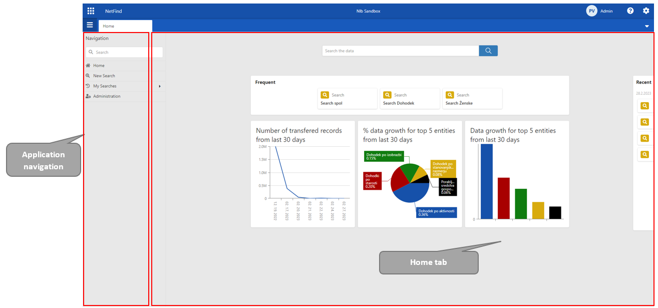Open the help question mark icon

click(x=630, y=11)
